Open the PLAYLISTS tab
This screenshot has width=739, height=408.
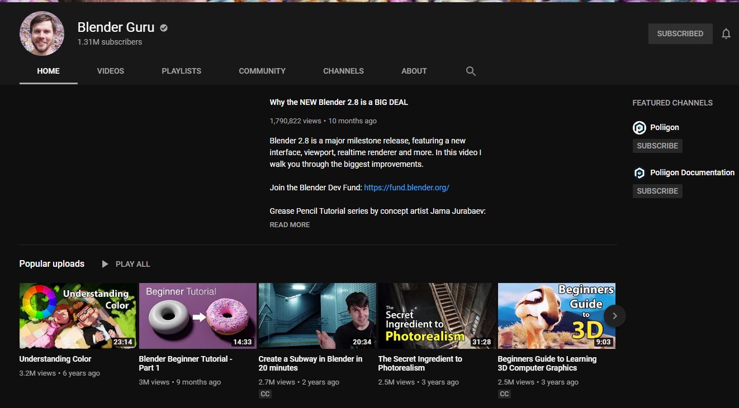coord(182,71)
